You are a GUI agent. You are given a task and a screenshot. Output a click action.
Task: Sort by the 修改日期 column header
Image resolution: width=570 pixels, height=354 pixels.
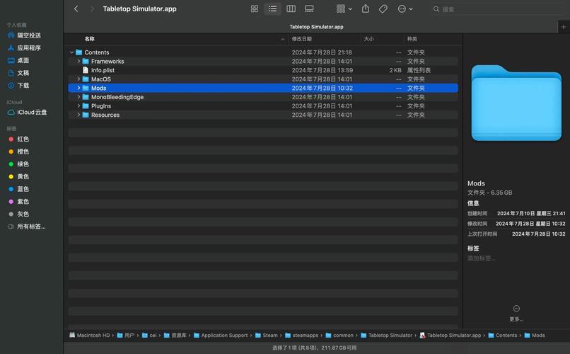click(x=302, y=38)
